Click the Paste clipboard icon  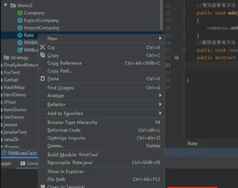pyautogui.click(x=42, y=79)
